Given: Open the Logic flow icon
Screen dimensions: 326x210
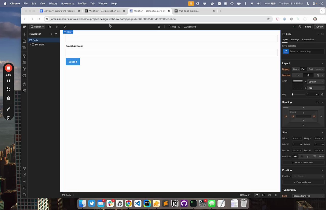Looking at the screenshot, I should click(24, 84).
